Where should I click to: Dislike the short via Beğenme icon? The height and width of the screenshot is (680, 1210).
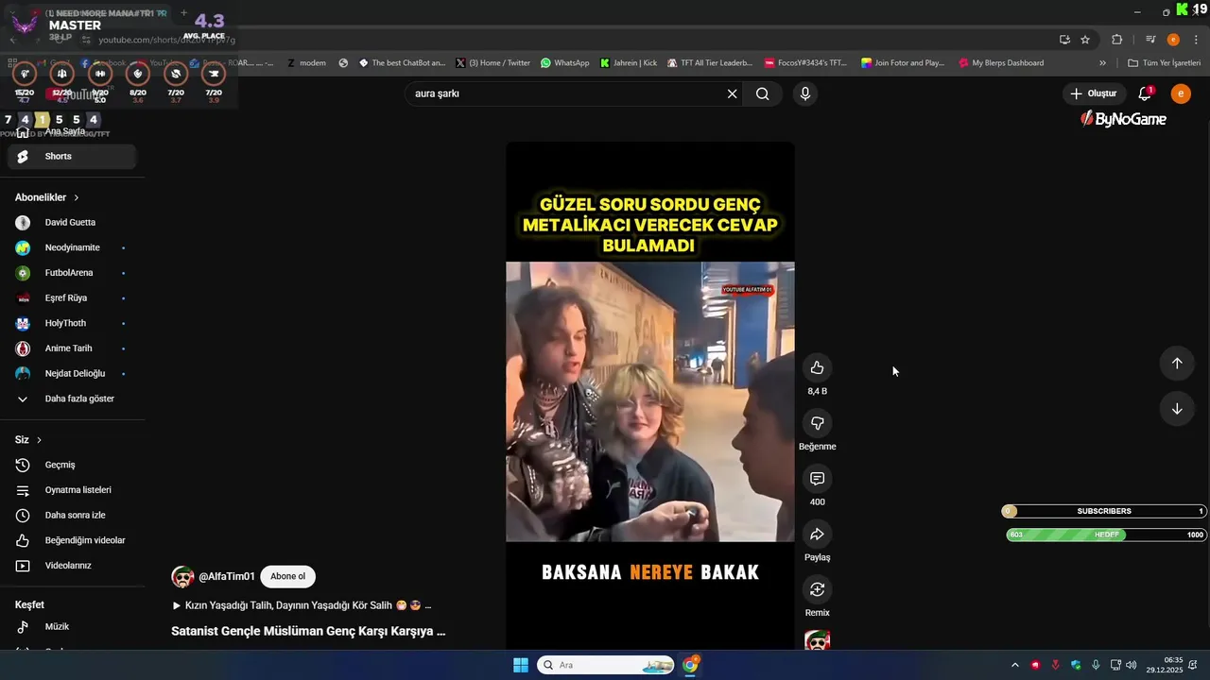[x=817, y=423]
